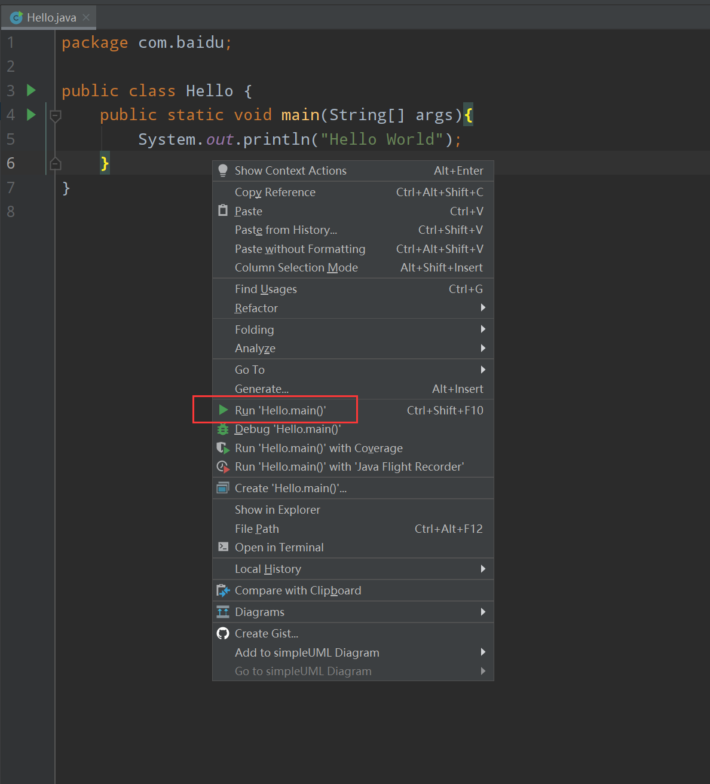Choose Paste without Formatting
The height and width of the screenshot is (784, 710).
353,249
